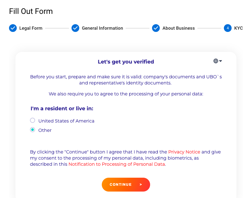The image size is (249, 198).
Task: Go to the Legal Form step label
Action: click(31, 28)
